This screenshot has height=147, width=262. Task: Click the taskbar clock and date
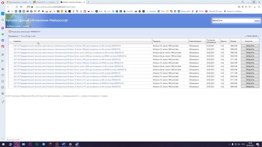pos(250,144)
